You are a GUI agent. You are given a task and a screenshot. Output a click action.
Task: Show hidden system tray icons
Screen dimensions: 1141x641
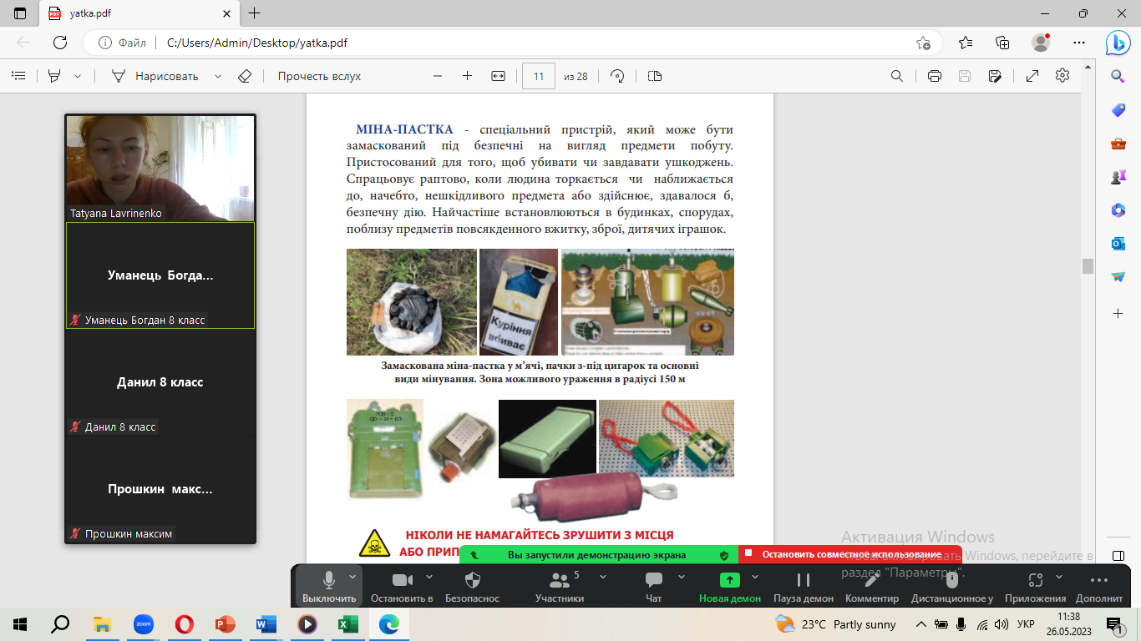click(921, 623)
